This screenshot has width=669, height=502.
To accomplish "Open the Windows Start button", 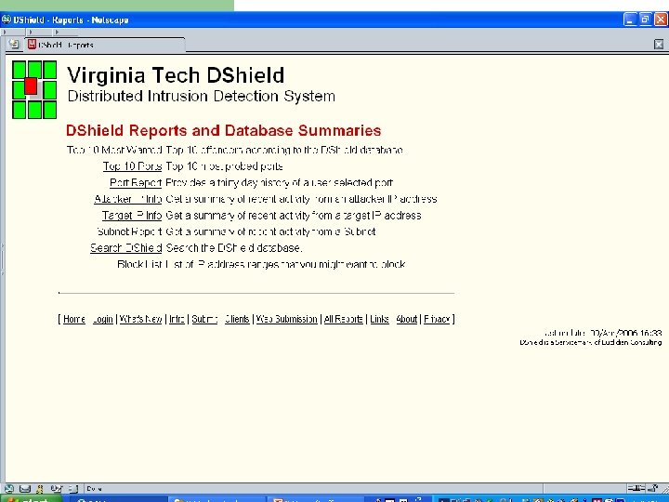I will 32,498.
